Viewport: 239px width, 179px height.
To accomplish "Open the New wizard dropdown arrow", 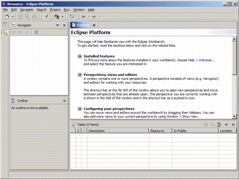I will click(13, 17).
